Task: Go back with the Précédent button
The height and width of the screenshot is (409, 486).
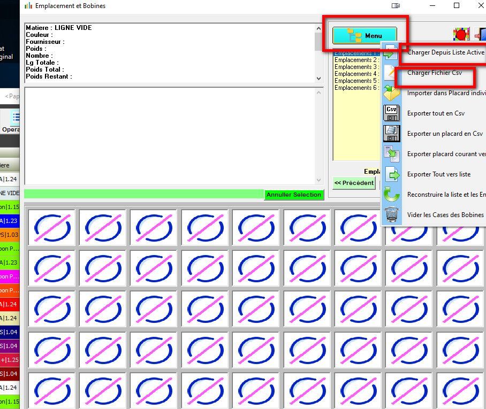Action: [x=354, y=183]
